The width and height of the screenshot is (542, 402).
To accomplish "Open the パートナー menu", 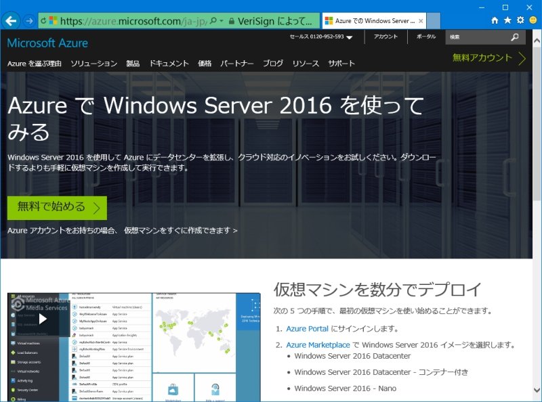I will (x=237, y=64).
